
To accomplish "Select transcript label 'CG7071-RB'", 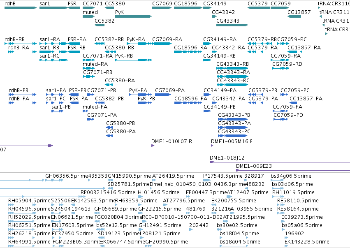I will point(97,72).
